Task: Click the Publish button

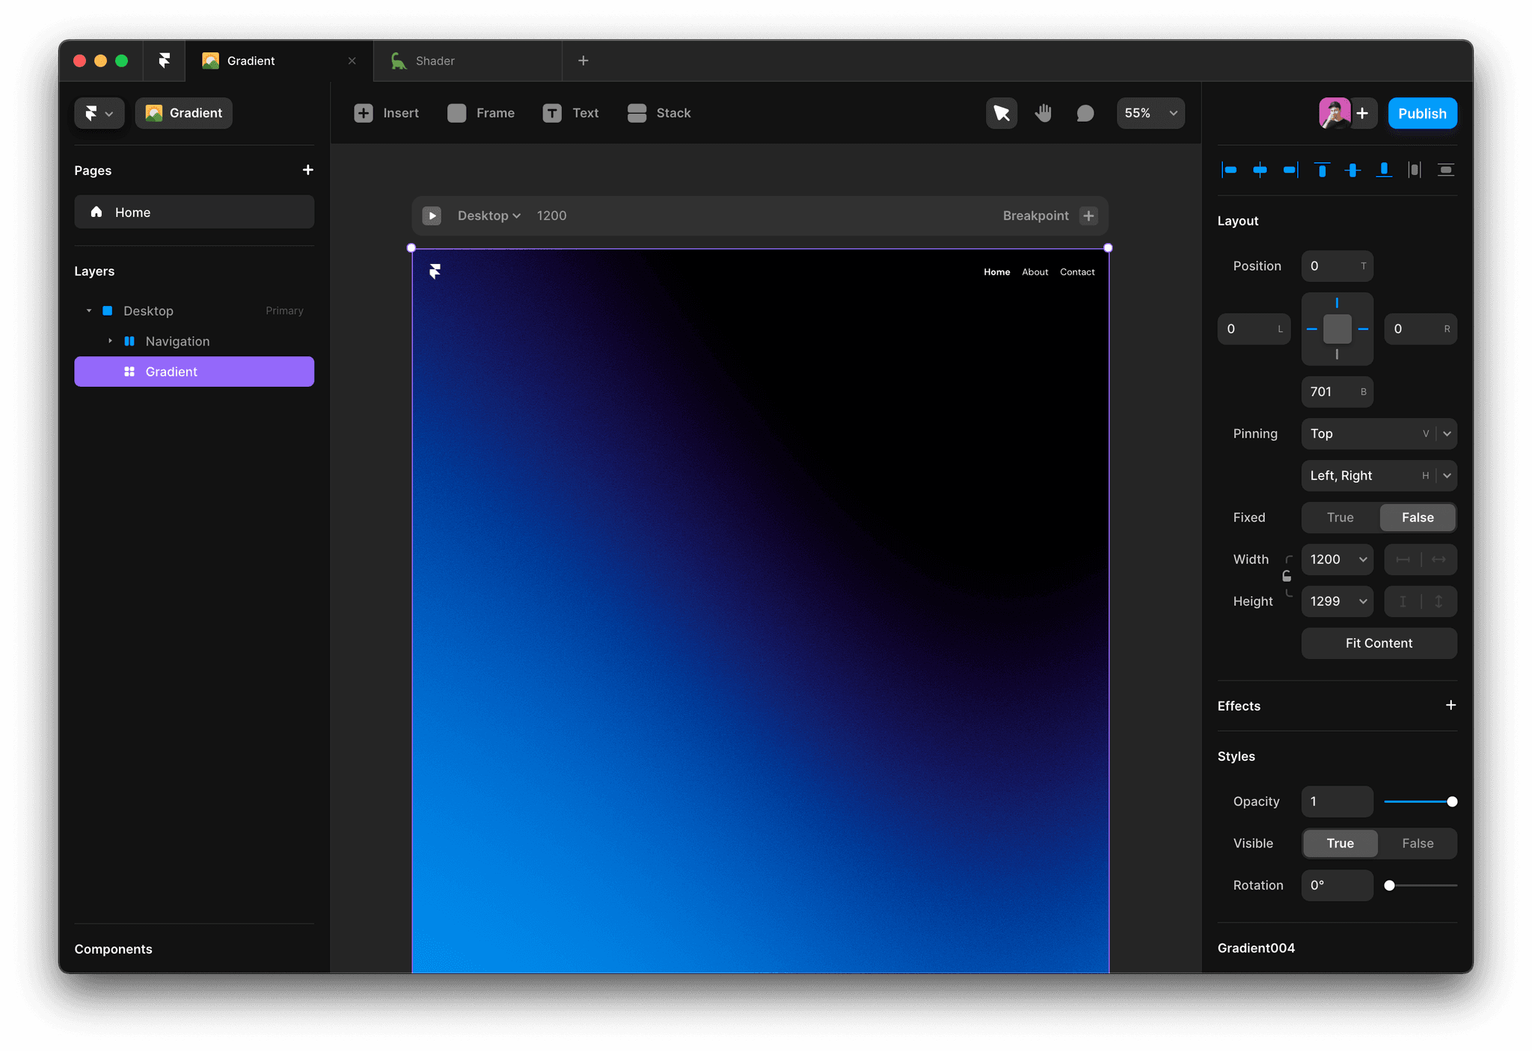Action: point(1421,114)
